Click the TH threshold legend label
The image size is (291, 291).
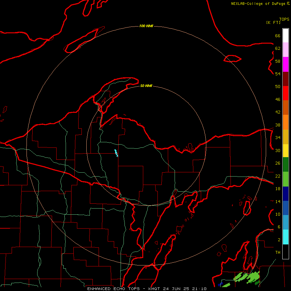pyautogui.click(x=278, y=253)
